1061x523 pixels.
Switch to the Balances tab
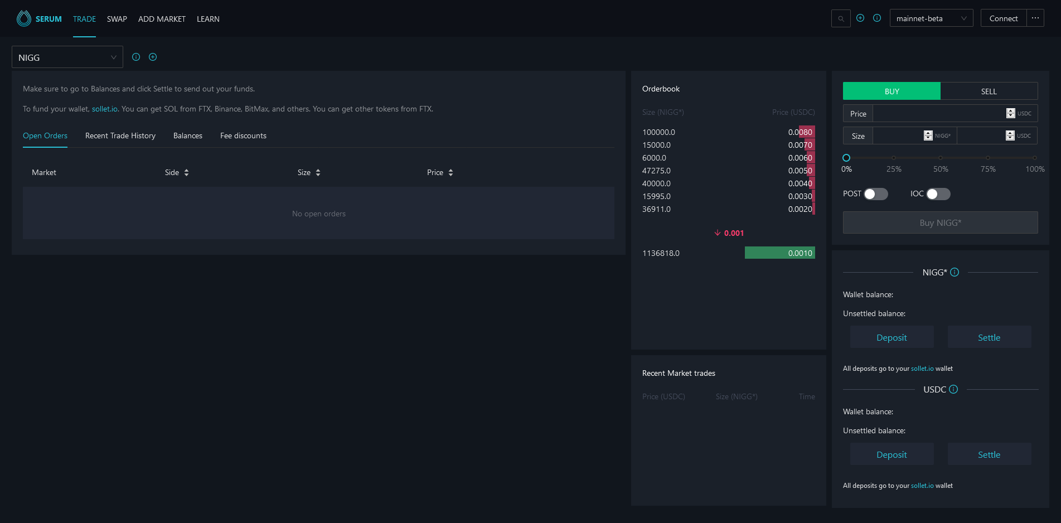pos(188,135)
